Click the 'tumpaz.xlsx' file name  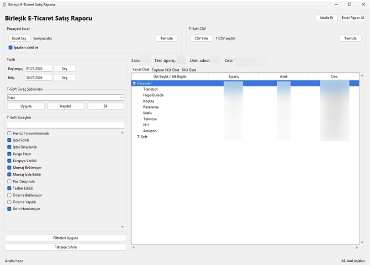point(43,38)
